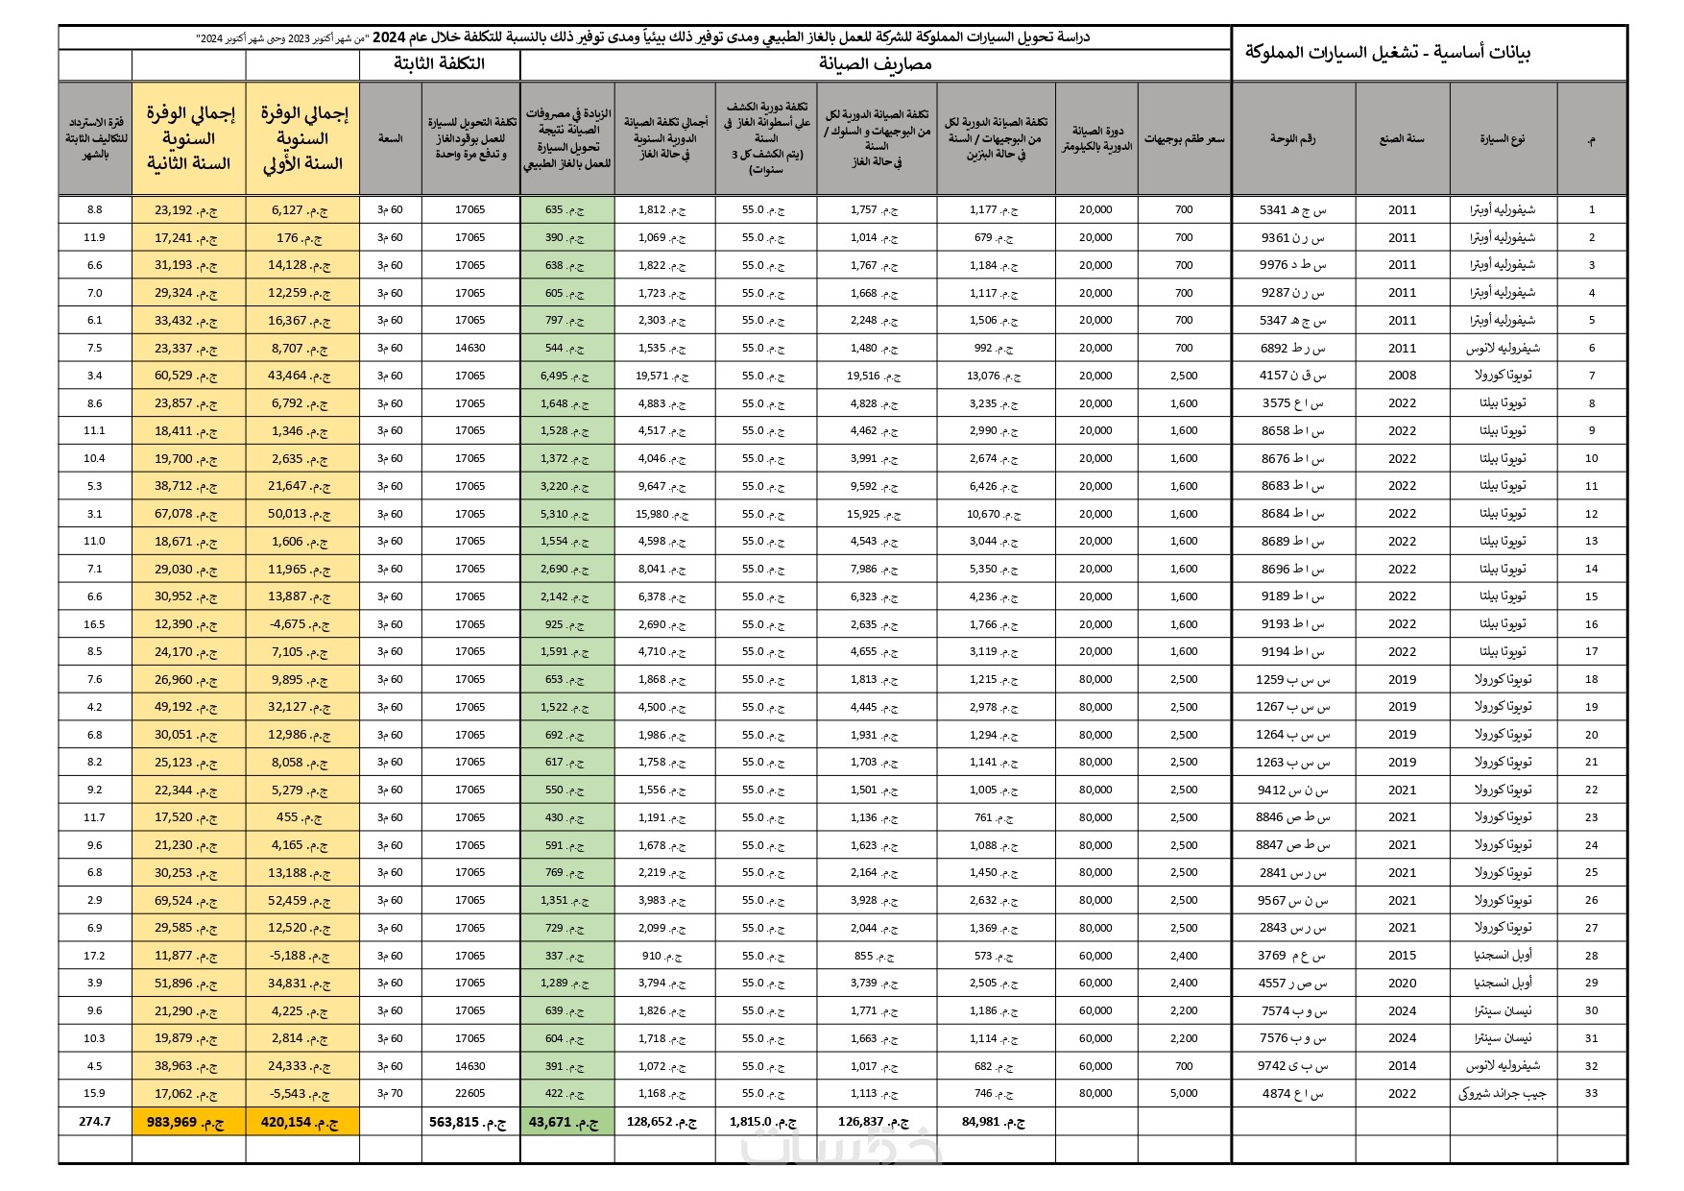Select the plate number cell containing '9567'

point(1292,900)
